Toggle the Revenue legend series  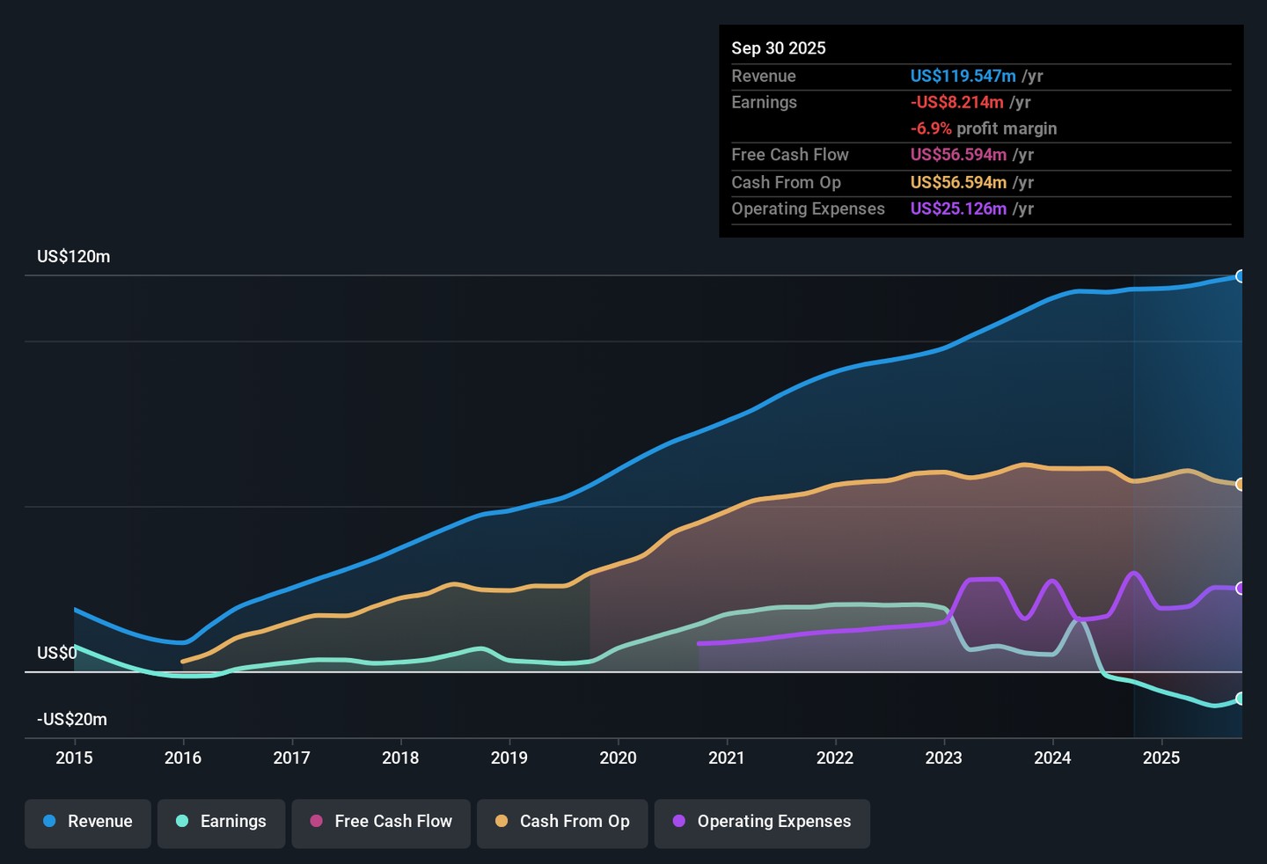pyautogui.click(x=88, y=822)
